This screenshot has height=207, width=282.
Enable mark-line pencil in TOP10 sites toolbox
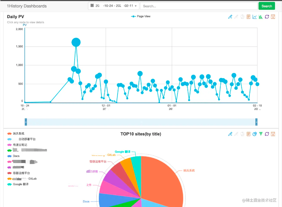[230, 134]
